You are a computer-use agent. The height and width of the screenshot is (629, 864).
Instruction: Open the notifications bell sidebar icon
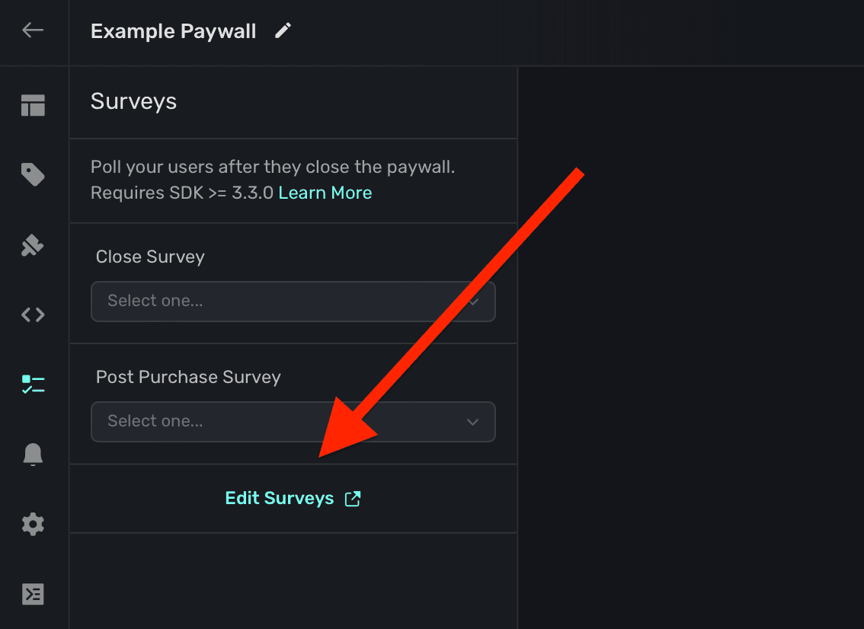tap(33, 455)
